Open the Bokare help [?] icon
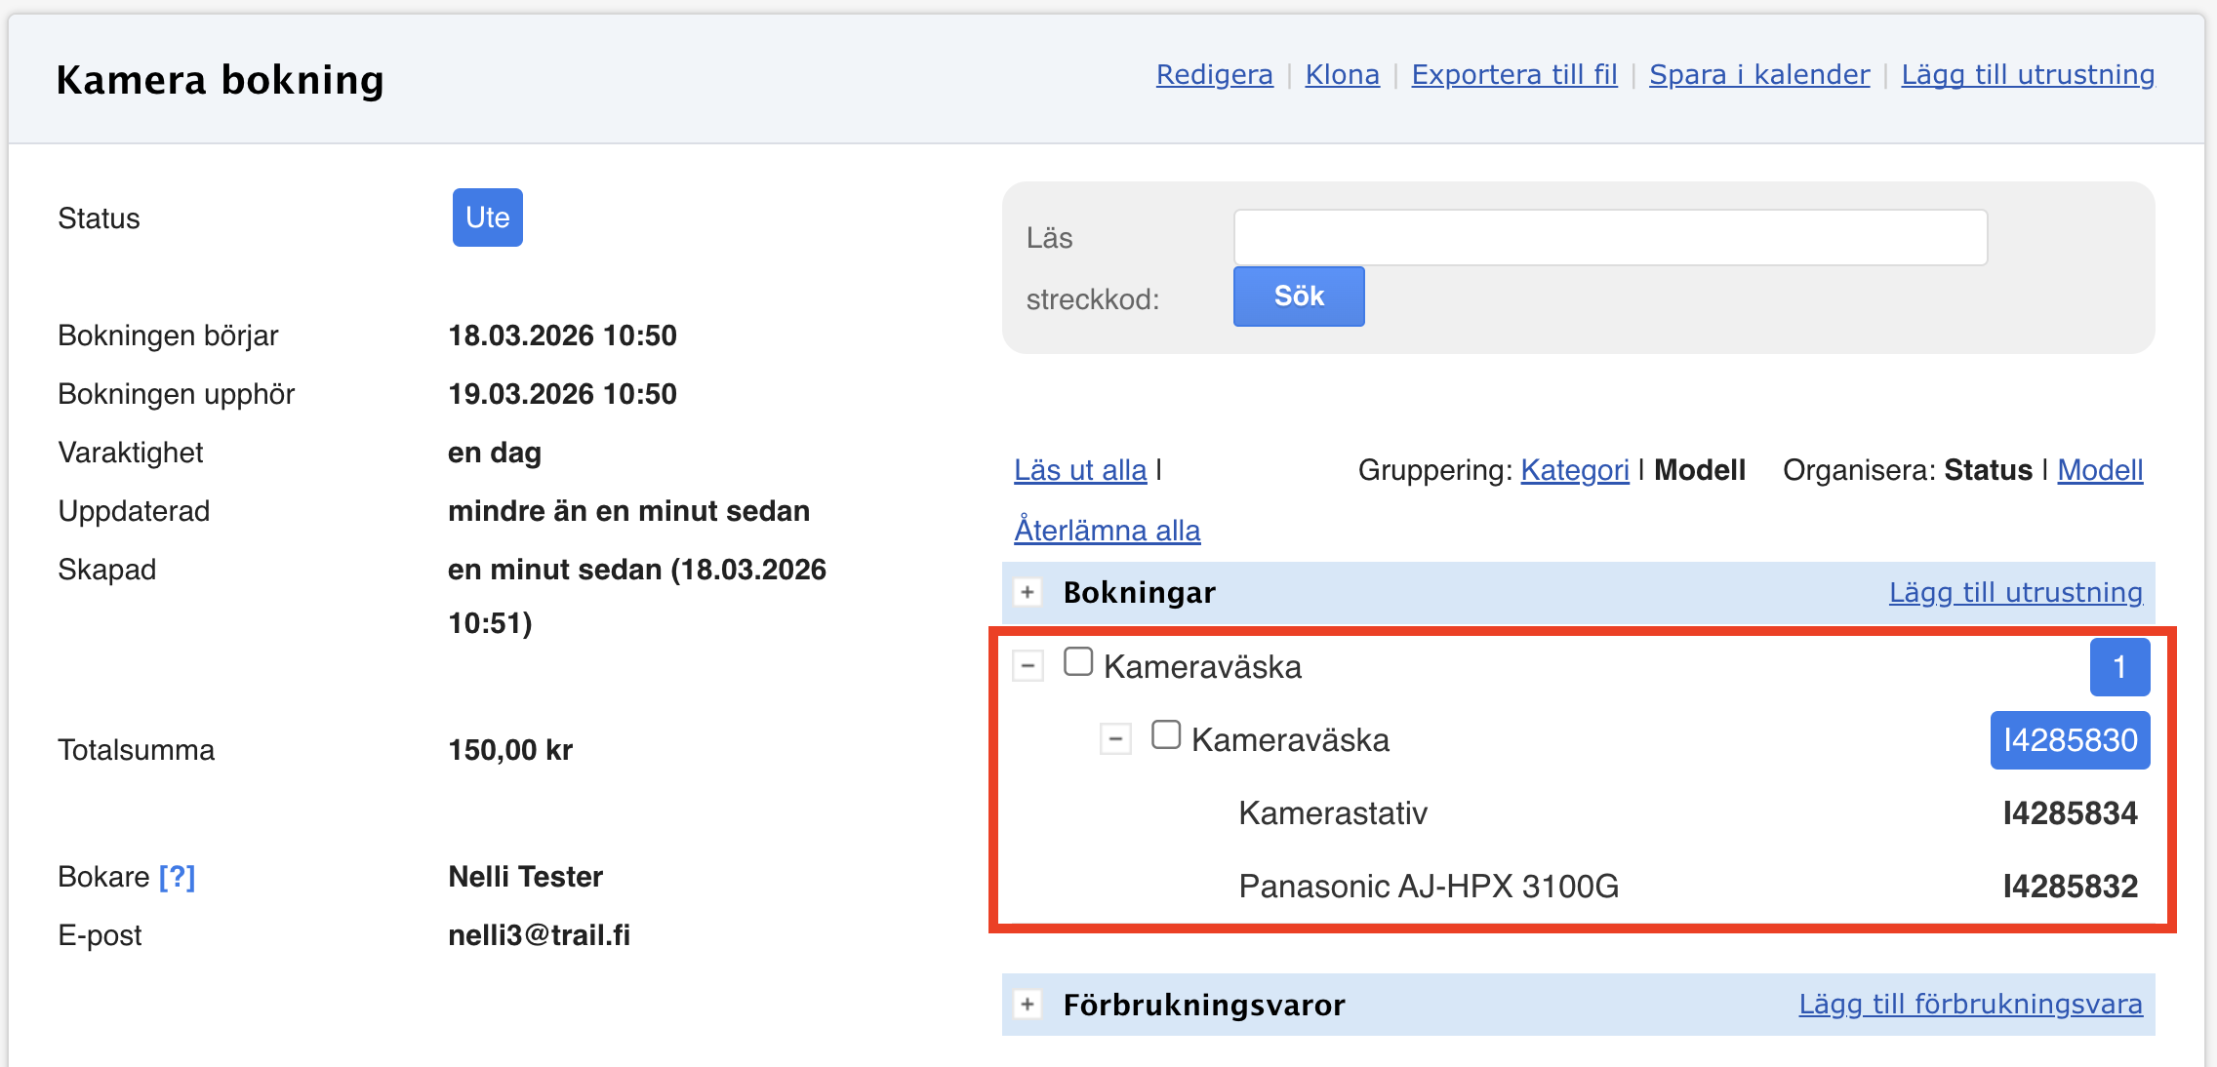This screenshot has width=2217, height=1067. tap(178, 877)
